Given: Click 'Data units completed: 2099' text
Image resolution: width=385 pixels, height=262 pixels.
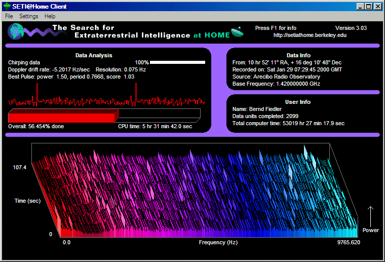Looking at the screenshot, I should [x=265, y=117].
